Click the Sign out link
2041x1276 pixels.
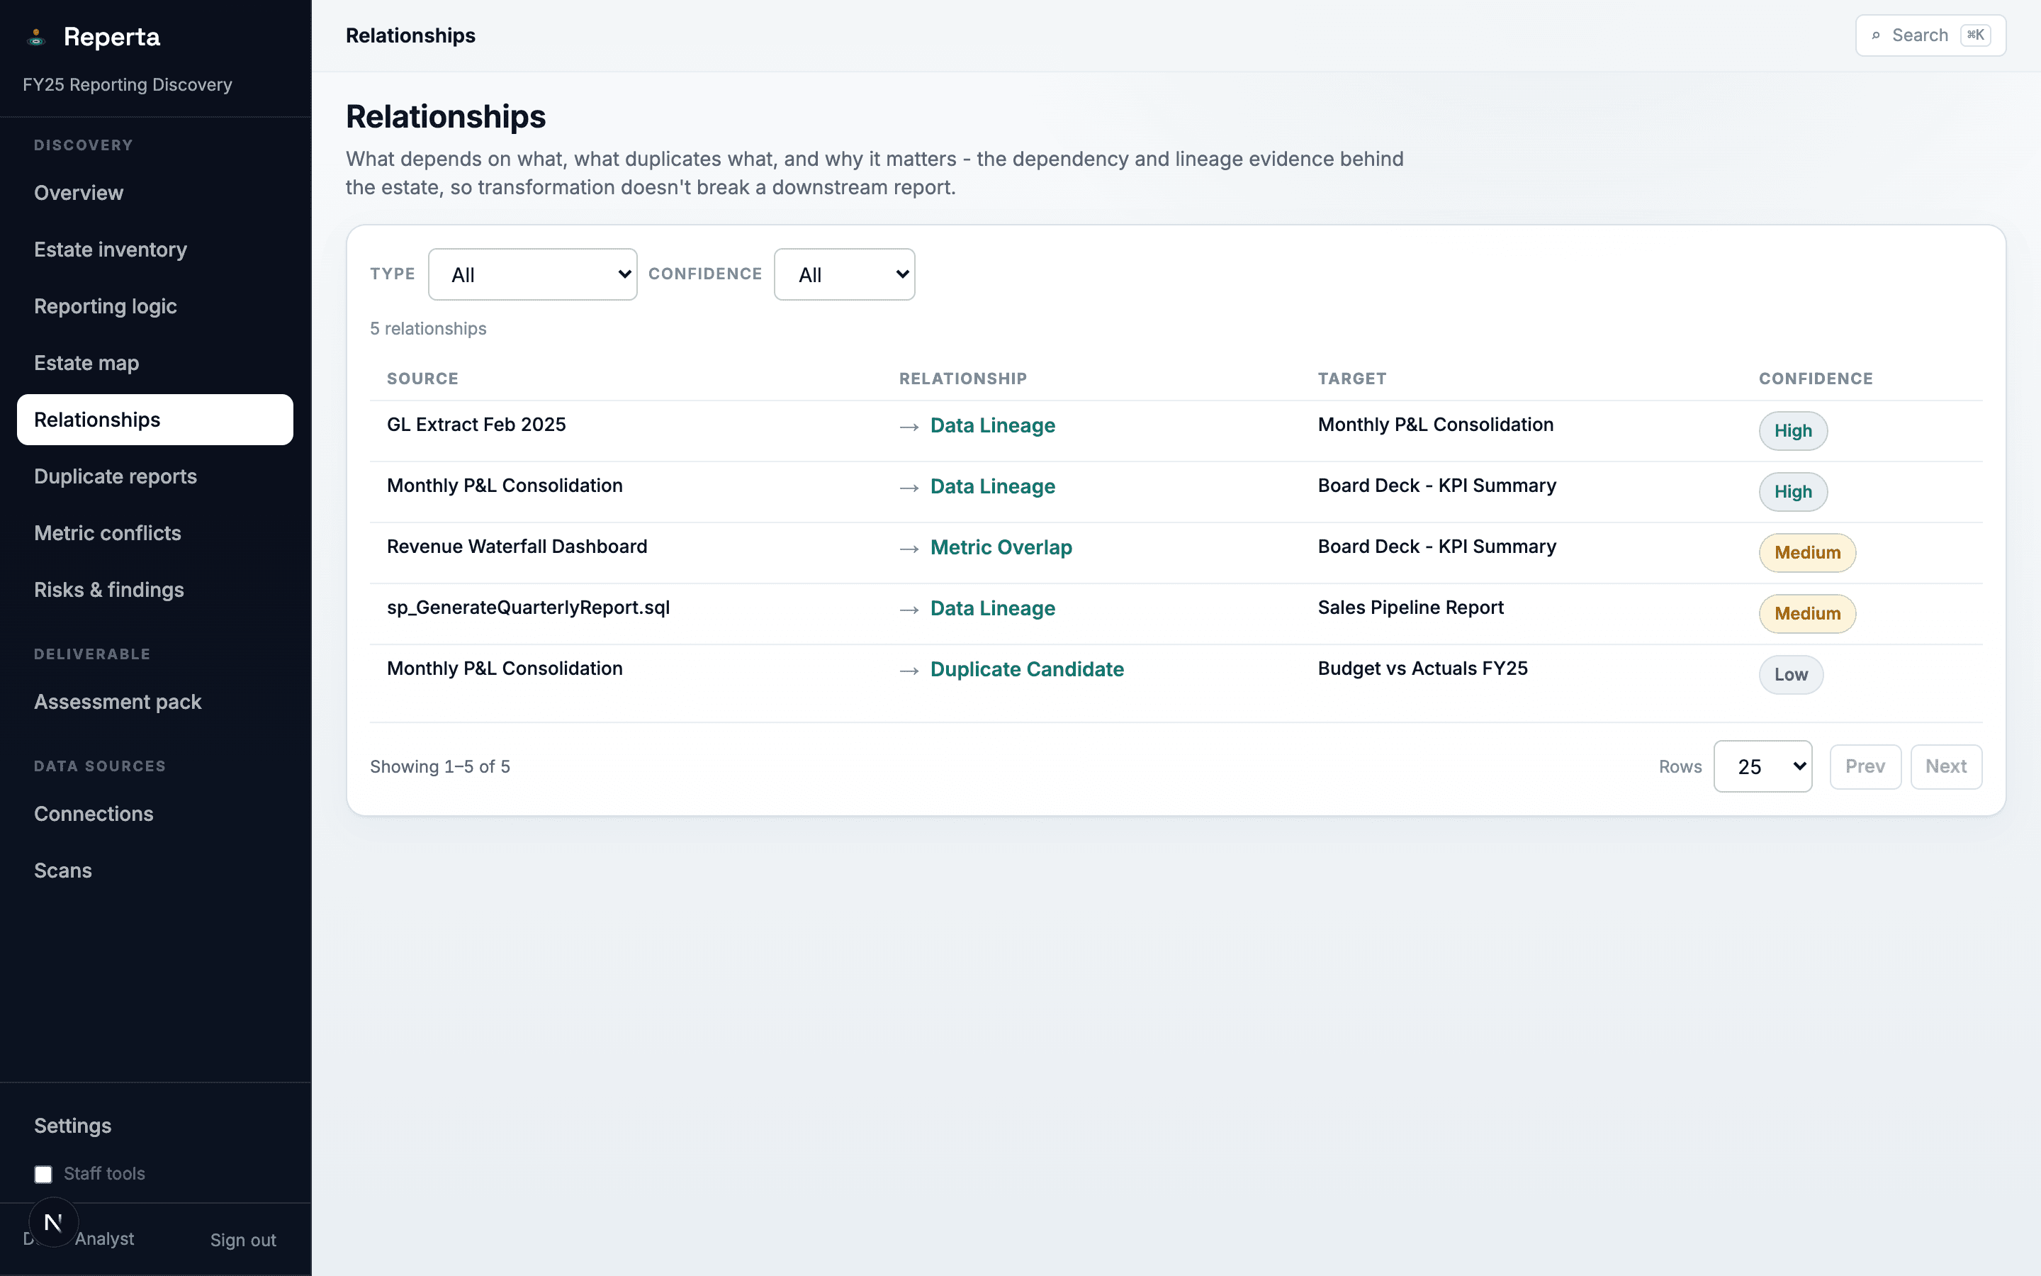[x=243, y=1240]
